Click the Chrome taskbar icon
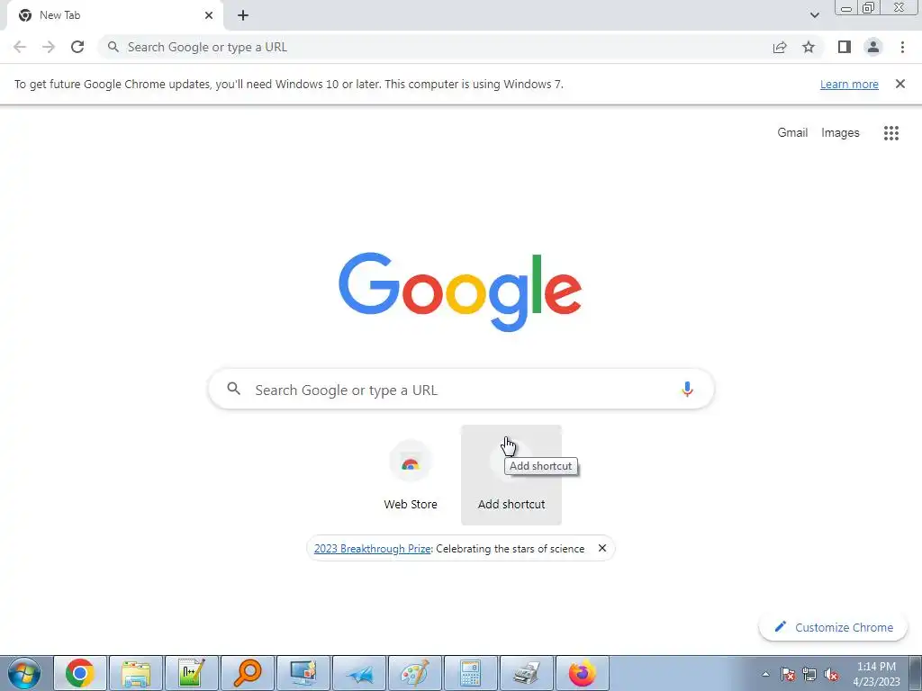Image resolution: width=922 pixels, height=691 pixels. coord(80,673)
